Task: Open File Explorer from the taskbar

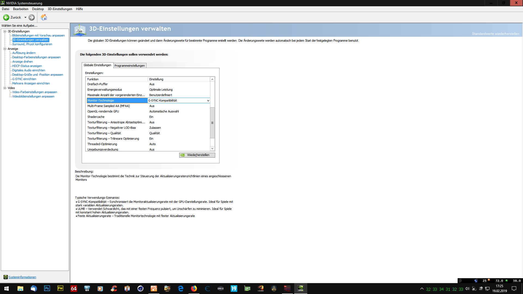Action: click(x=20, y=289)
